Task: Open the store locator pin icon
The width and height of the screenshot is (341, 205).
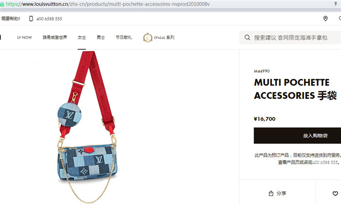Action: coord(325,19)
